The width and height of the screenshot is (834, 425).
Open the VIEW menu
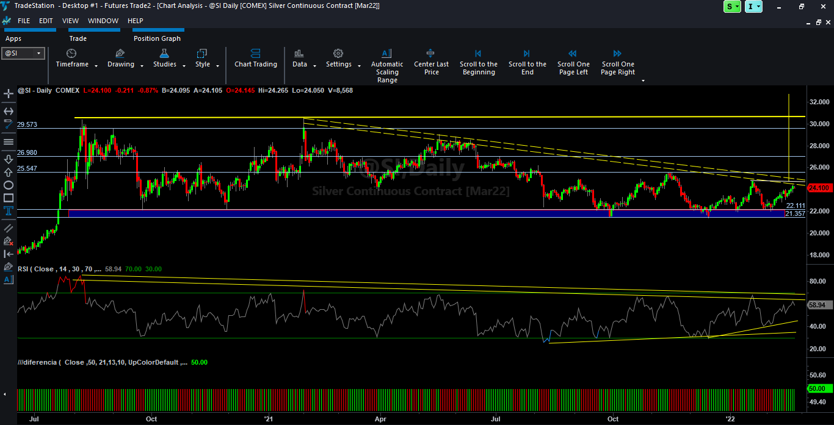pos(70,21)
